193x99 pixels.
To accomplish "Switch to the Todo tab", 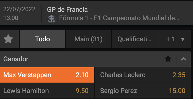I will 42,39.
